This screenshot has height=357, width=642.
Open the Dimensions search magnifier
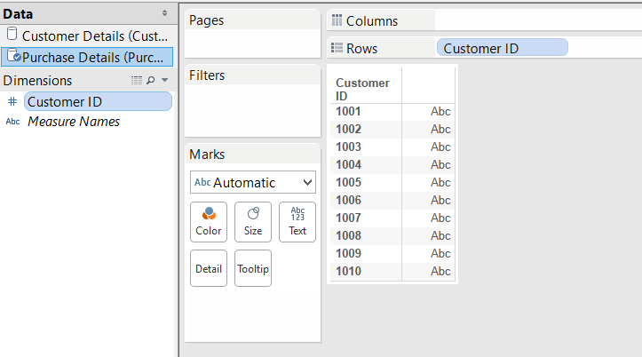click(x=151, y=80)
